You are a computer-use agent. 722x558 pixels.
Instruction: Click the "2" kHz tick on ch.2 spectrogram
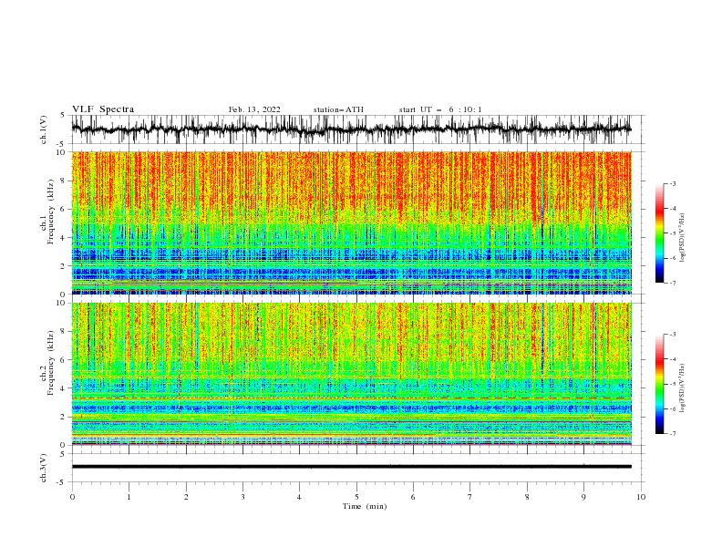click(x=64, y=417)
